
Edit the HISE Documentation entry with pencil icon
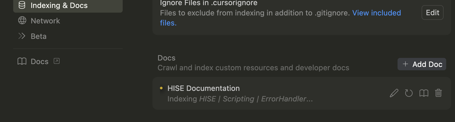[394, 93]
